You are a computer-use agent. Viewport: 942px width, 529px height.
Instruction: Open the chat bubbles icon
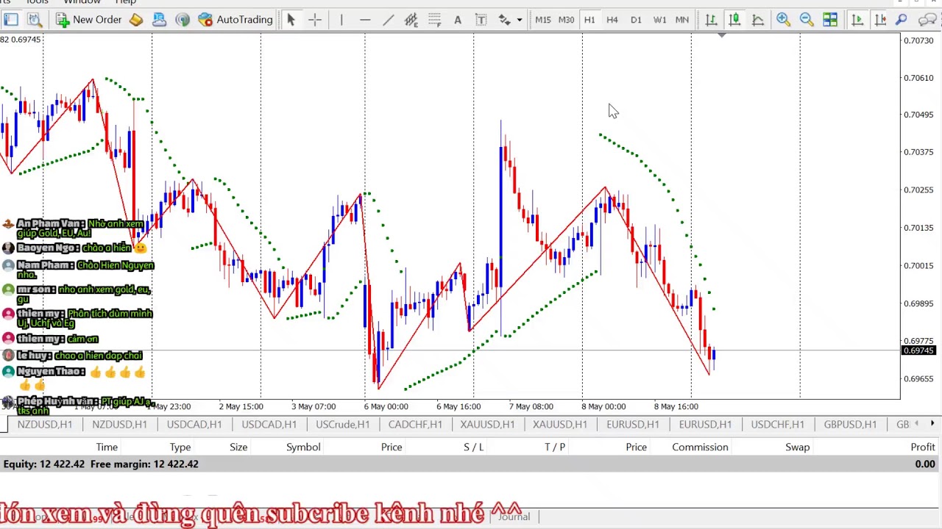pyautogui.click(x=928, y=20)
